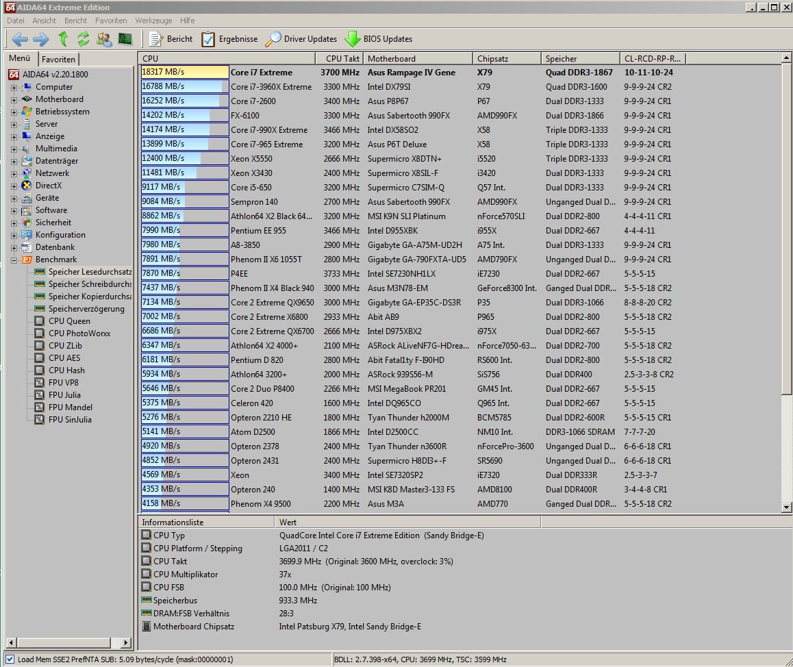Select the Datenbank icon in tree
The width and height of the screenshot is (793, 667).
[x=27, y=247]
